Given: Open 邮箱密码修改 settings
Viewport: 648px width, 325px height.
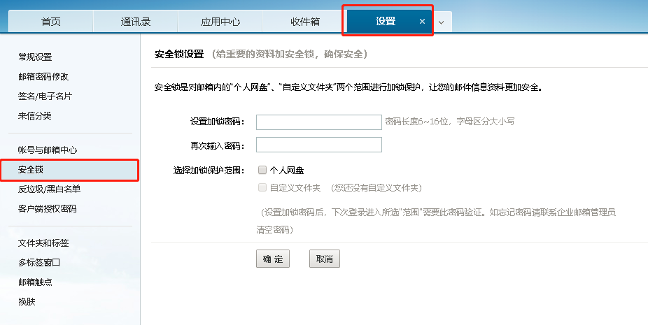Looking at the screenshot, I should [43, 77].
